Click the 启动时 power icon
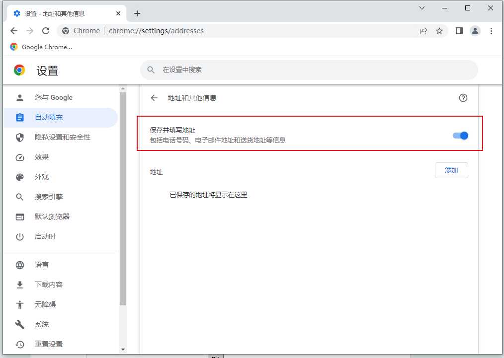504x358 pixels. [x=19, y=237]
